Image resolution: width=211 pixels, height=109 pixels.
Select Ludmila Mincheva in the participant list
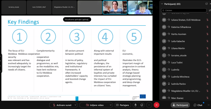[x=185, y=77]
